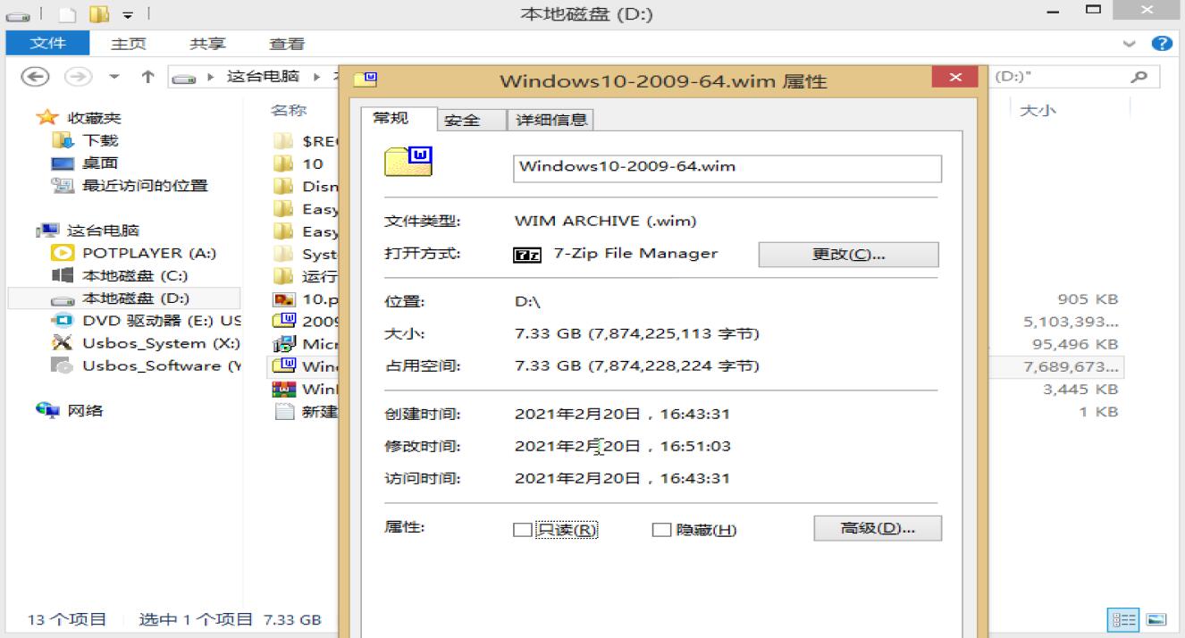1185x638 pixels.
Task: Click the 大小 column header
Action: pos(1038,109)
